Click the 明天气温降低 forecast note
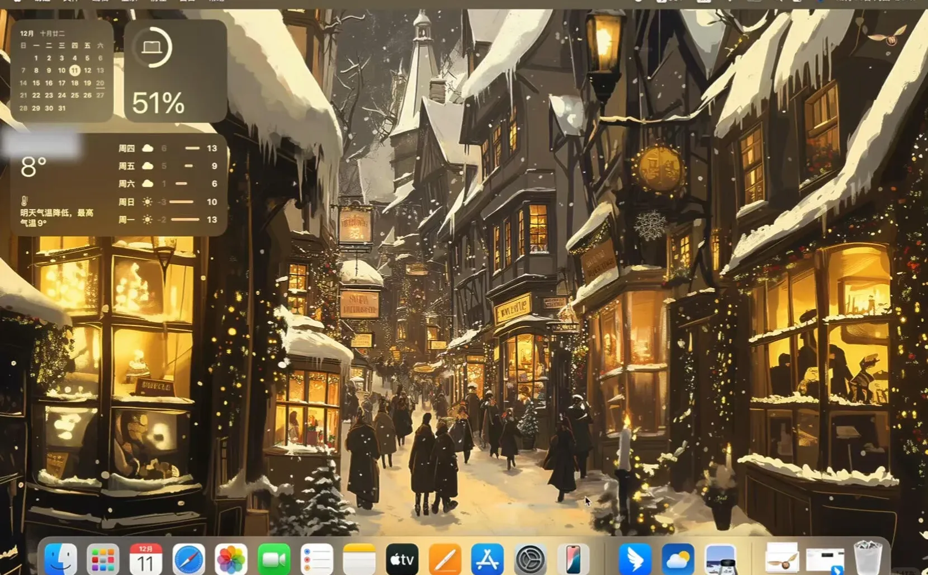 pos(57,218)
